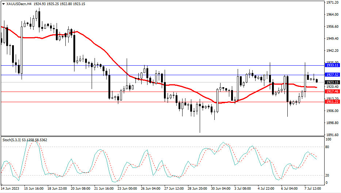This screenshot has height=193, width=341.
Task: Click the 20 Jun 08:00 time label
Action: click(x=80, y=189)
